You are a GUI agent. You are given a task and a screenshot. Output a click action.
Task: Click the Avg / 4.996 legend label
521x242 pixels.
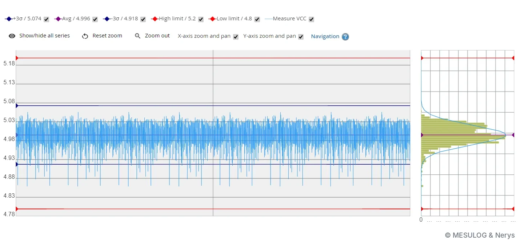pos(76,19)
